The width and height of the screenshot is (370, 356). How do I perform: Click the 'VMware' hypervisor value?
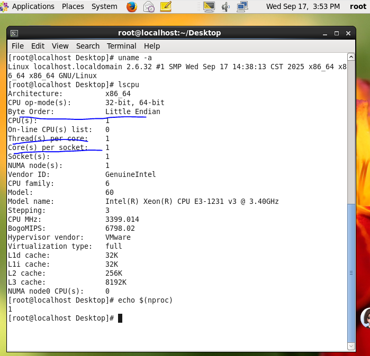coord(118,237)
